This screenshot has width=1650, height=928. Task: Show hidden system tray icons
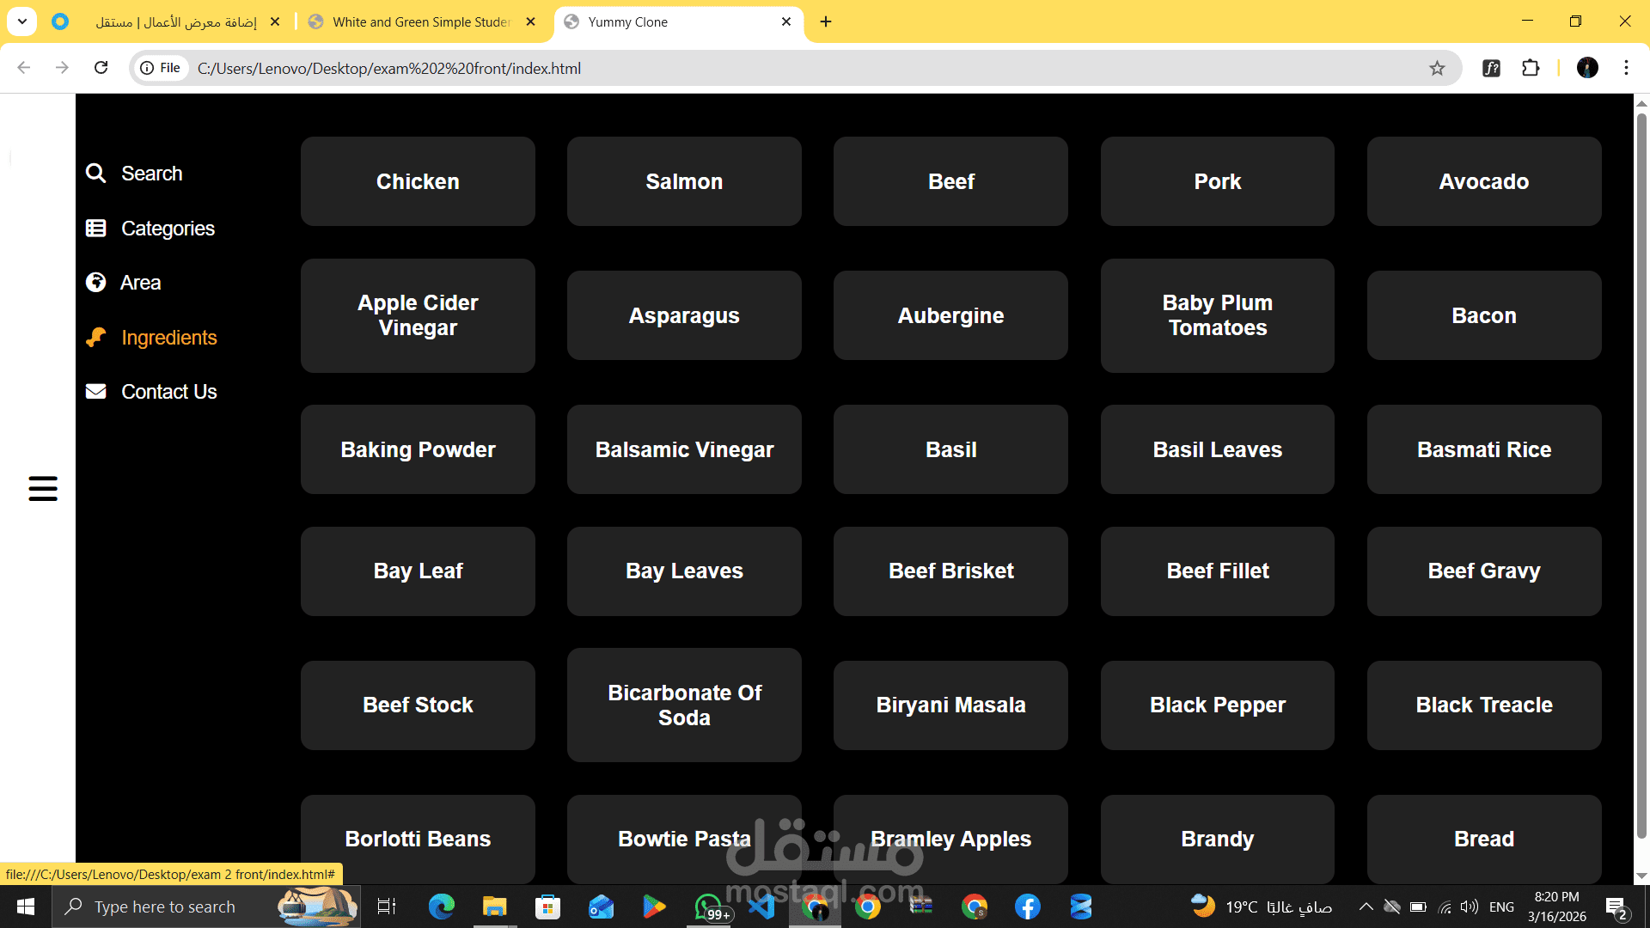[x=1366, y=907]
